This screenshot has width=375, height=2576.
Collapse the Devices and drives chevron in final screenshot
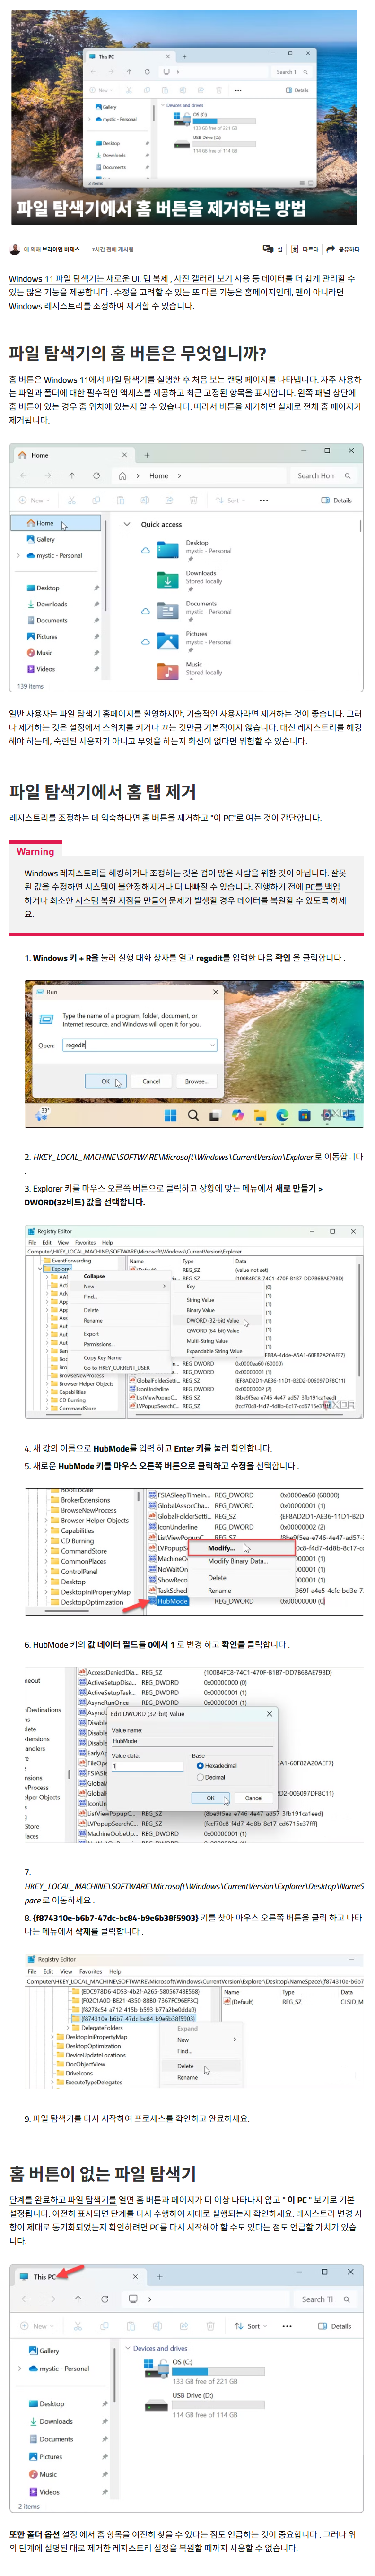[128, 2348]
